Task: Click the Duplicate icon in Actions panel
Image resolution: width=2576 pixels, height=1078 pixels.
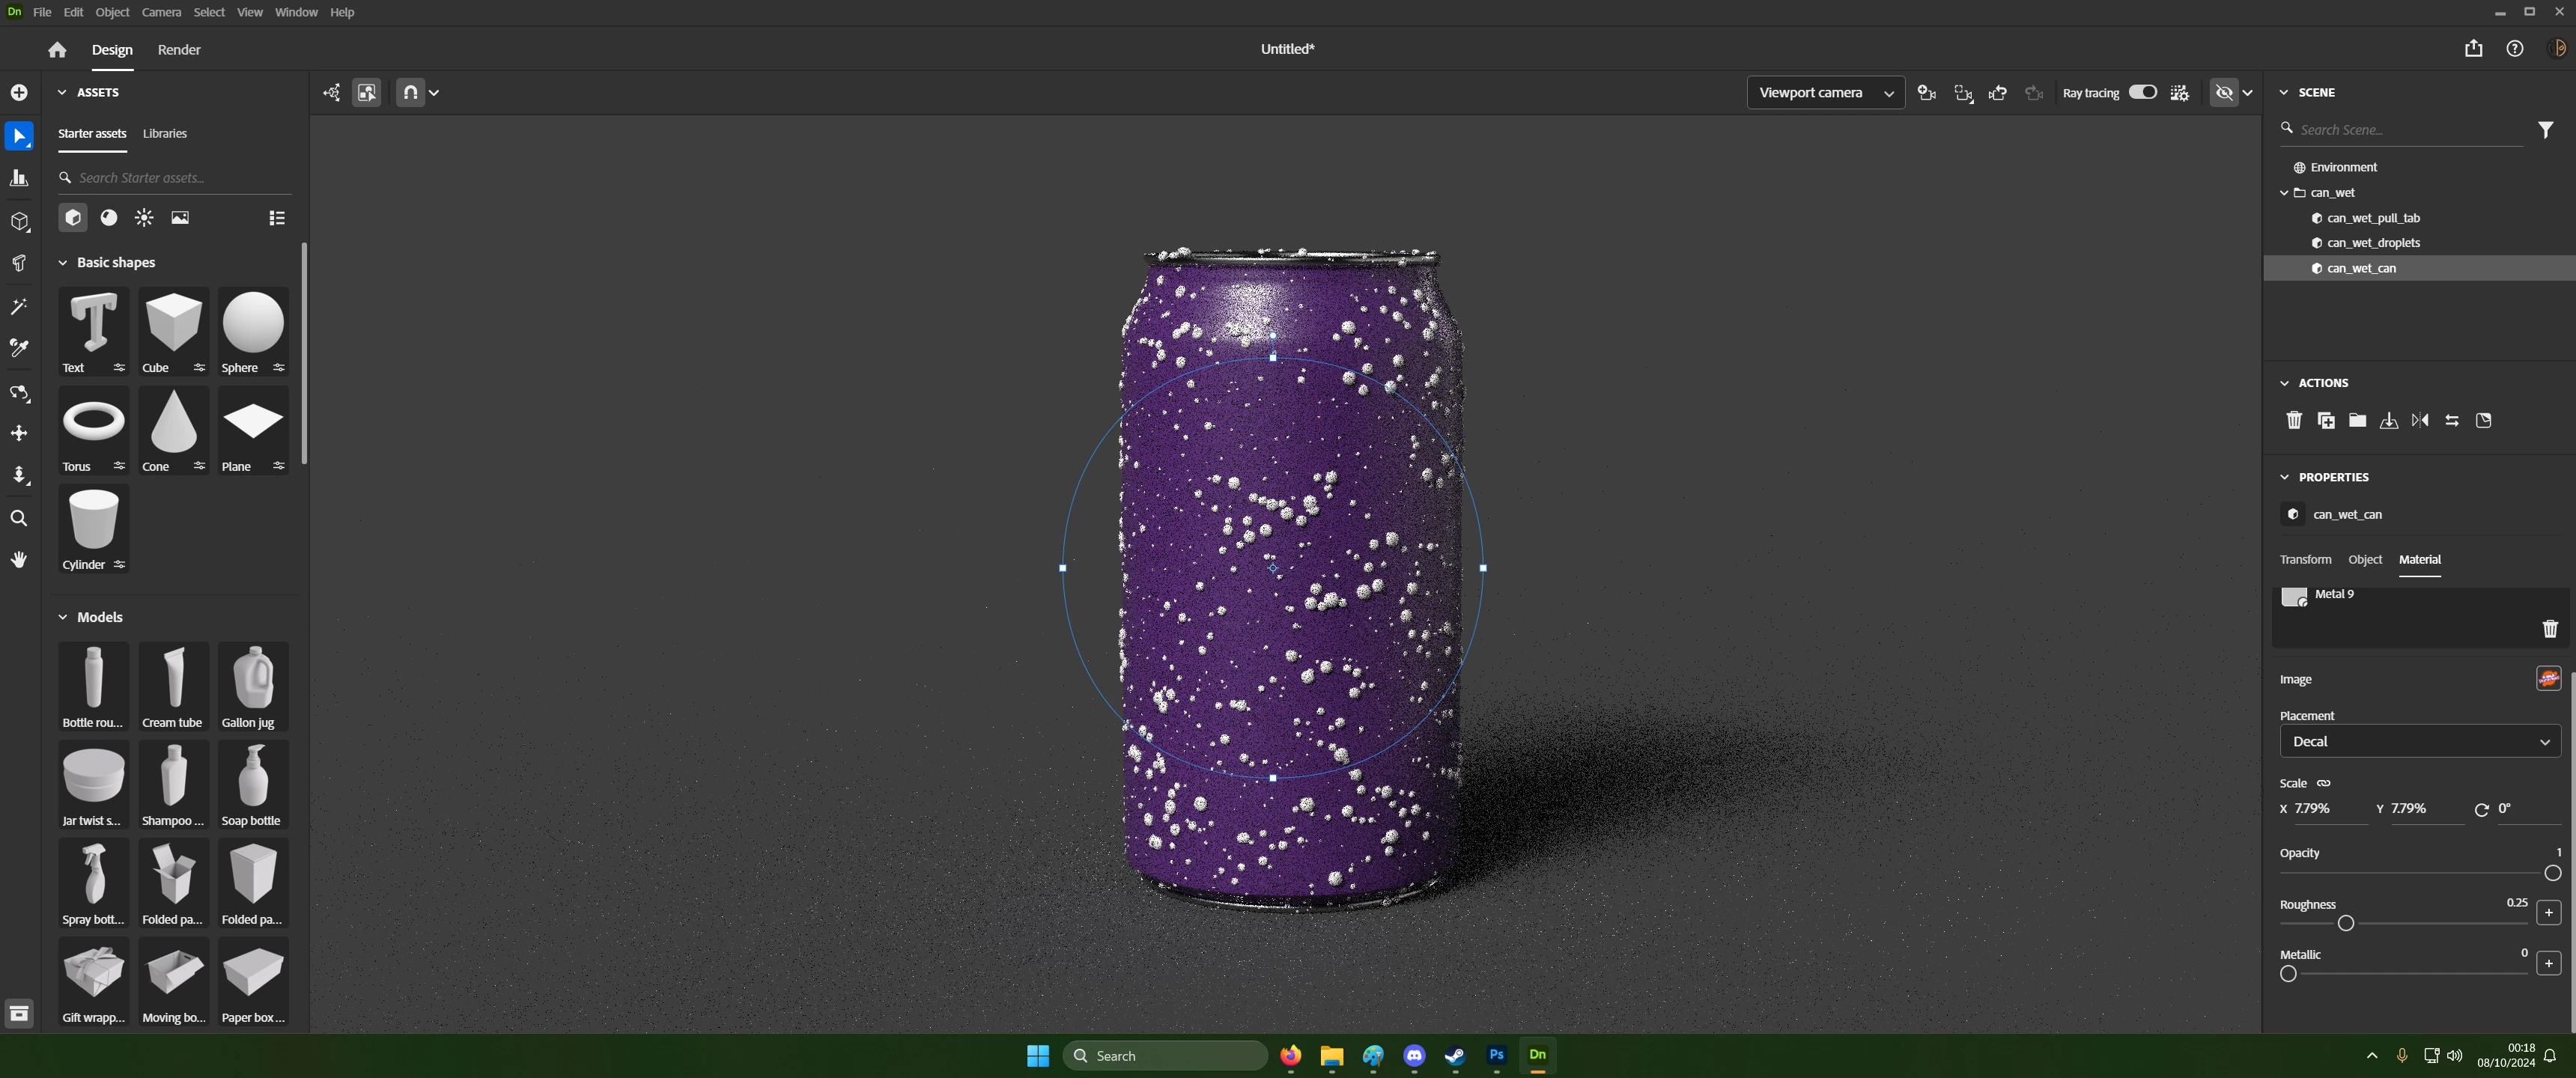Action: [2326, 420]
